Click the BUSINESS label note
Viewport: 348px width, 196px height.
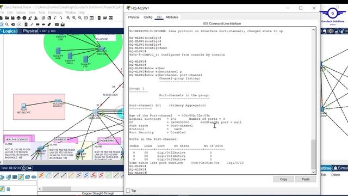point(61,139)
